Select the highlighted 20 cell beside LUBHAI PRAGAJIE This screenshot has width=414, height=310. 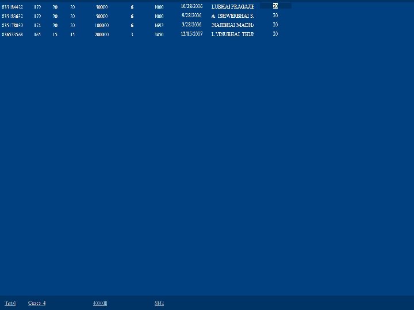point(275,6)
